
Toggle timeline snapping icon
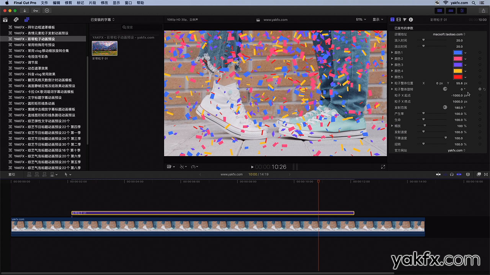point(459,175)
